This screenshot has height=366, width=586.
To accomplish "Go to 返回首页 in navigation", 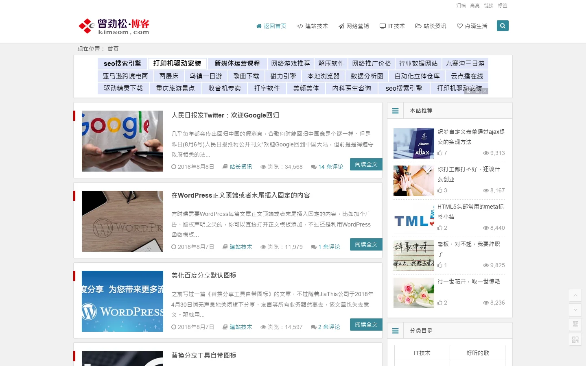I will click(271, 26).
